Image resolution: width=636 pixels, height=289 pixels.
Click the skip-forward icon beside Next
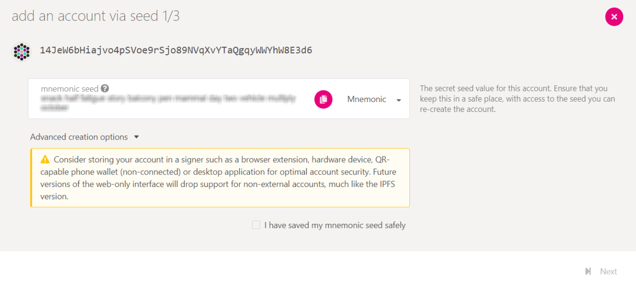(x=588, y=271)
